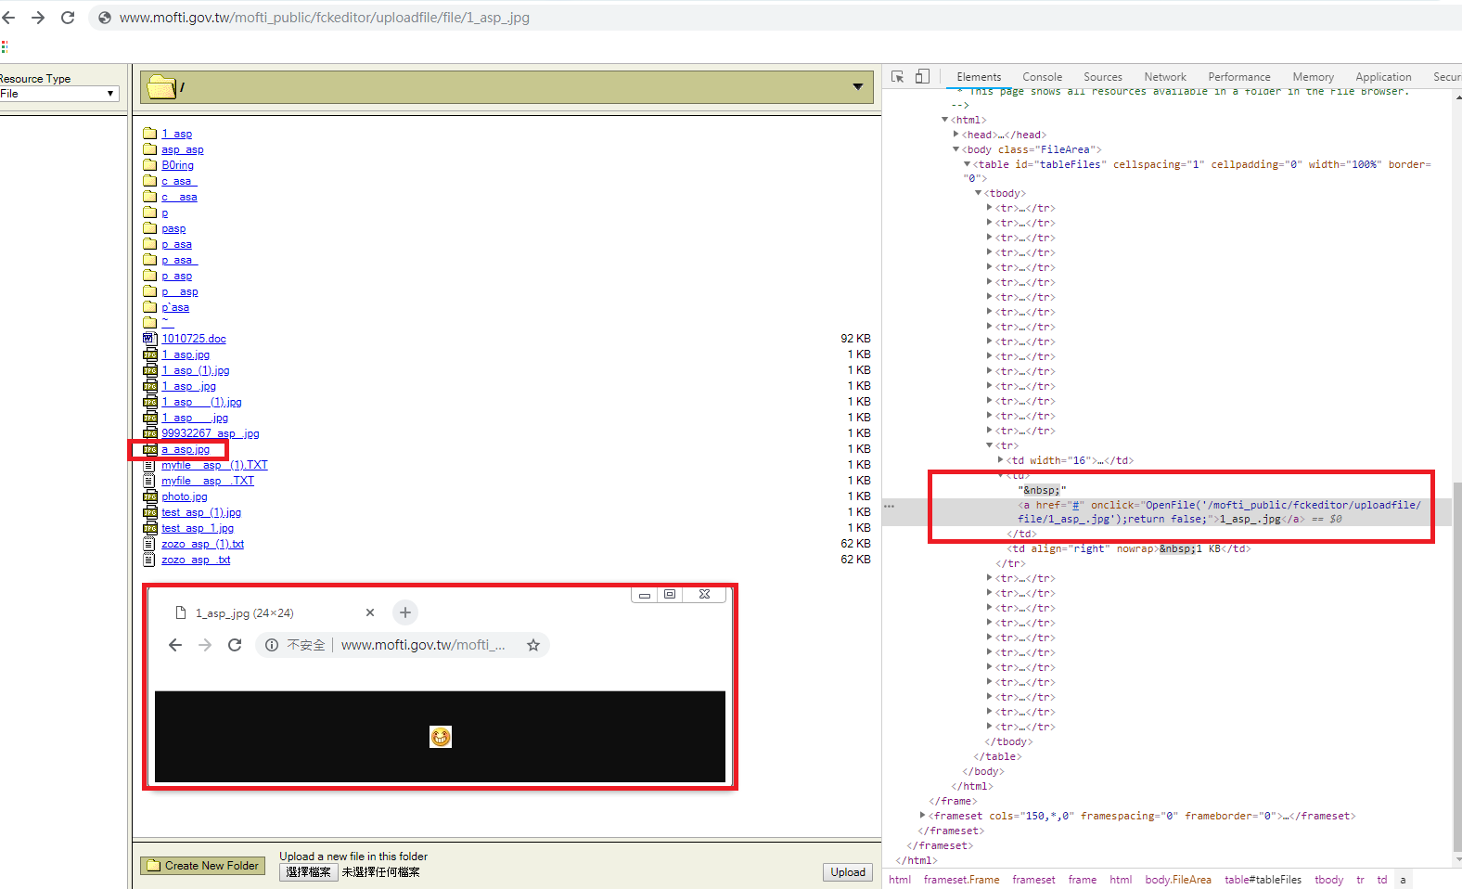Expand the <head> node in DevTools
The width and height of the screenshot is (1462, 889).
956,135
